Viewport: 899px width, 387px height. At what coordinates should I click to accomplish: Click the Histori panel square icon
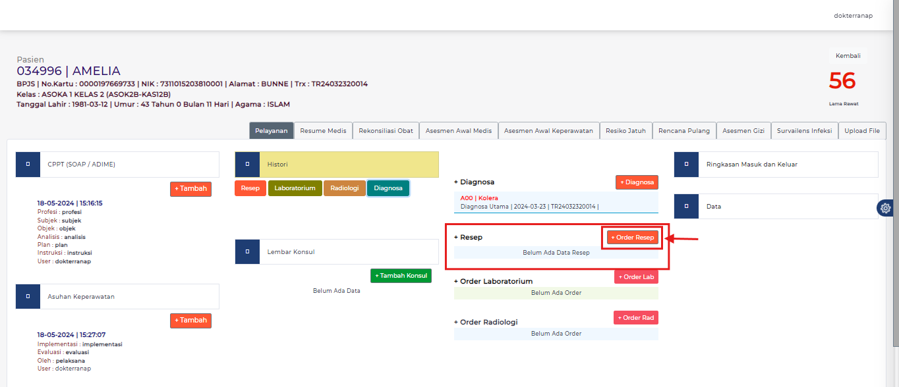[x=247, y=164]
